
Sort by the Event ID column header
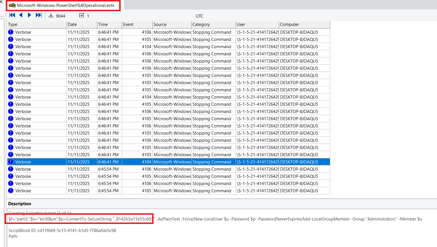point(137,24)
